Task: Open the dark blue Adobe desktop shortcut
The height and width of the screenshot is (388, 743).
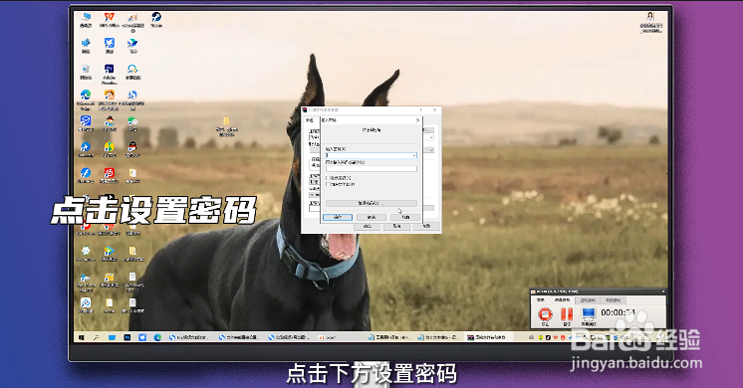Action: (x=110, y=74)
